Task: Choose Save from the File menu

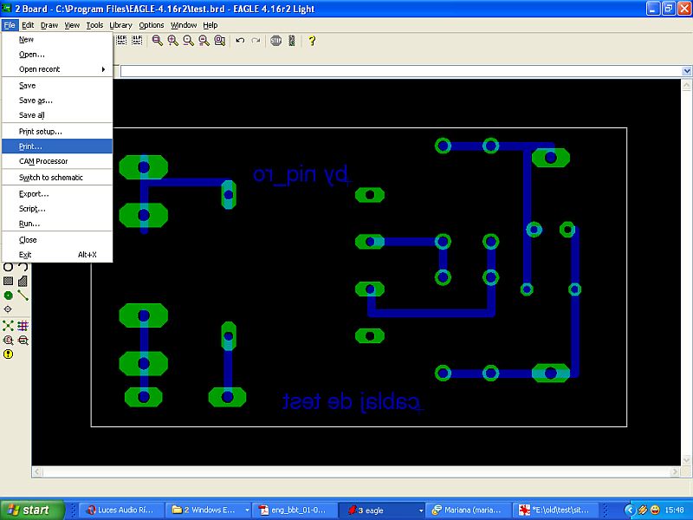Action: 57,85
